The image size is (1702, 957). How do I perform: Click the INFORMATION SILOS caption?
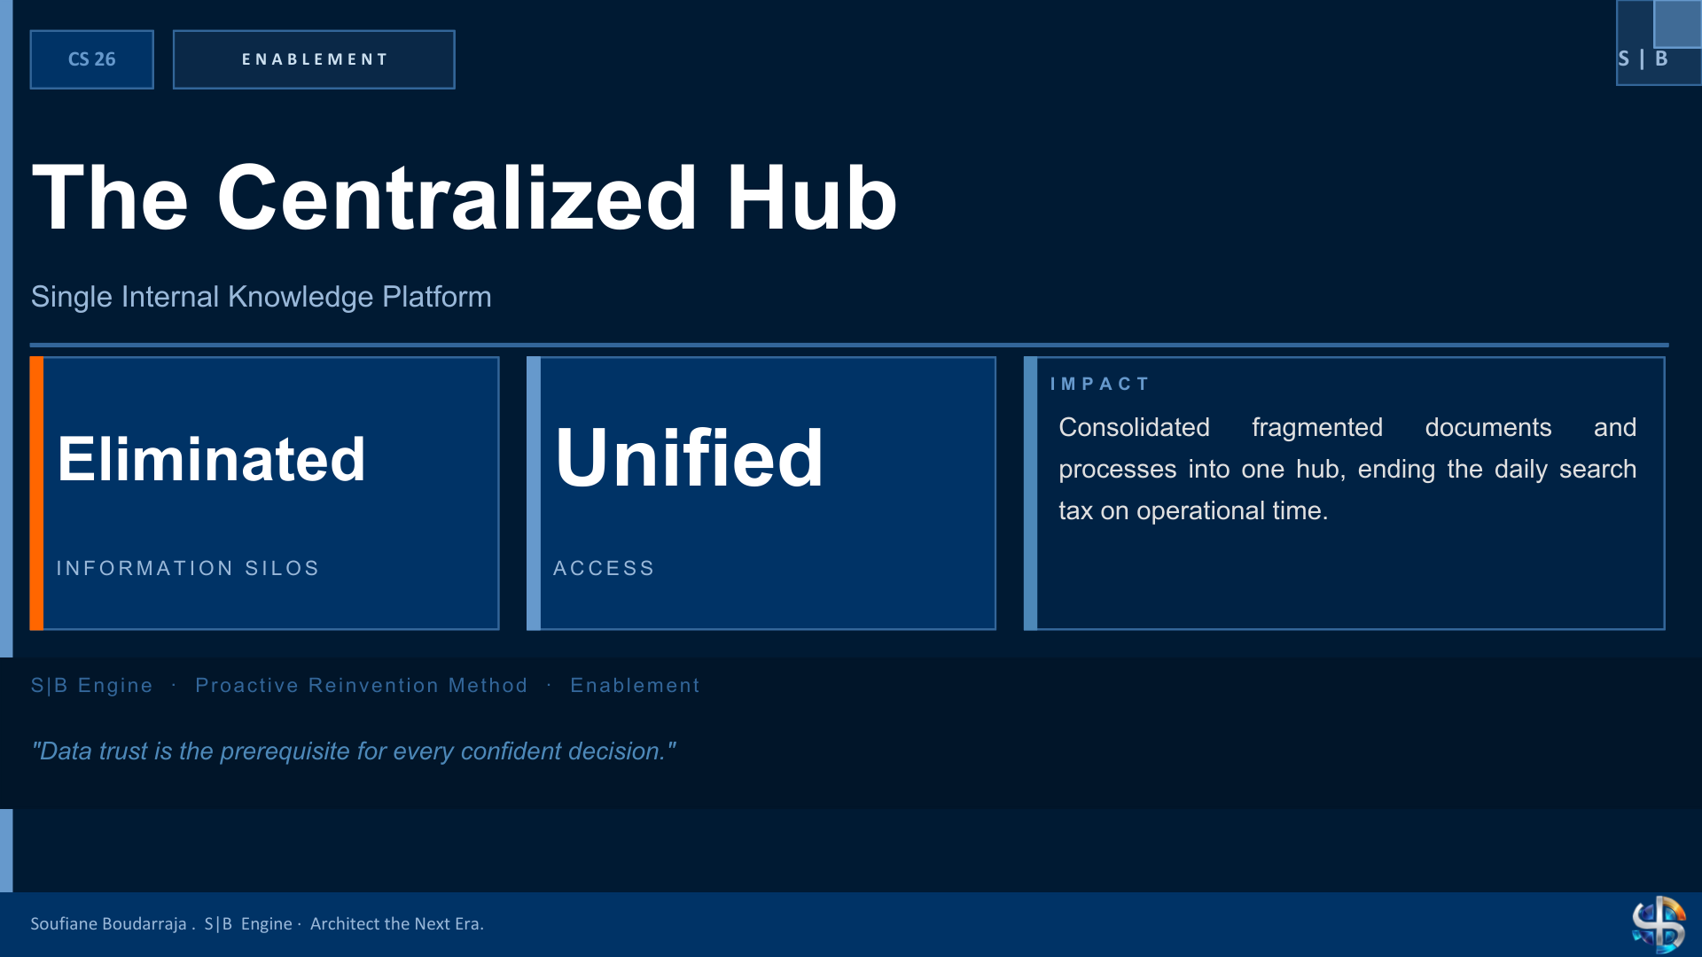click(188, 569)
